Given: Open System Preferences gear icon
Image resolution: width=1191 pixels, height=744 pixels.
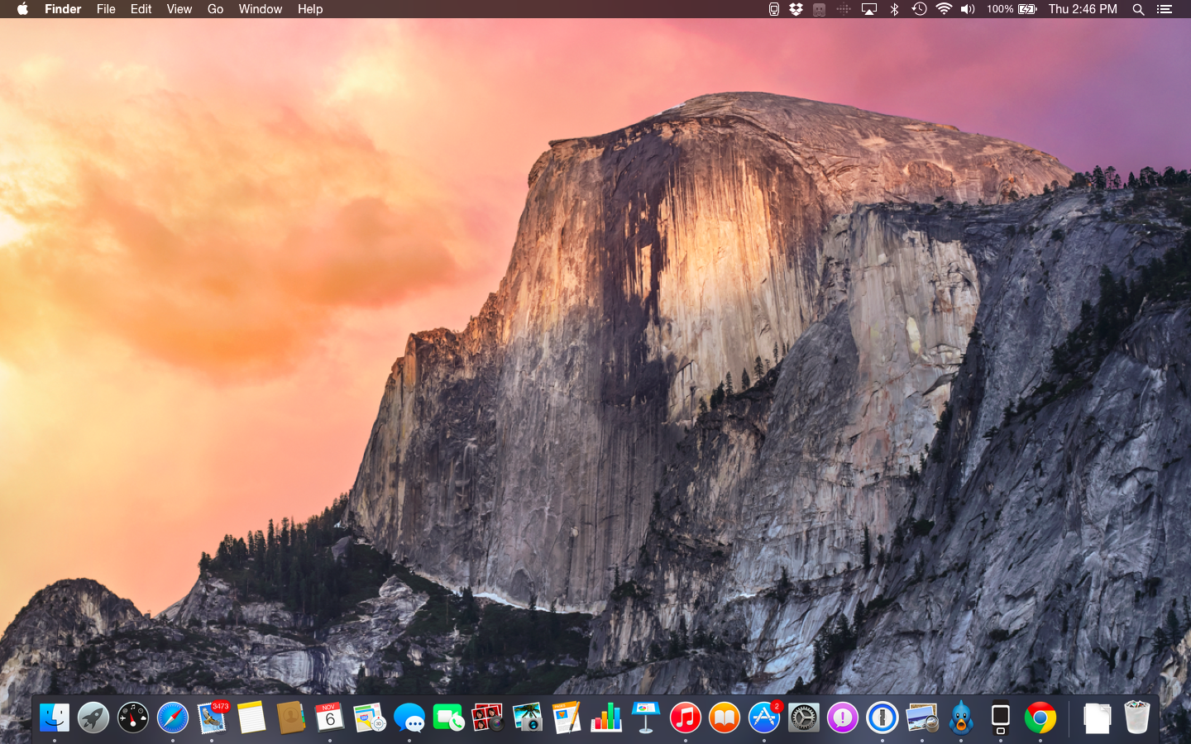Looking at the screenshot, I should coord(803,718).
